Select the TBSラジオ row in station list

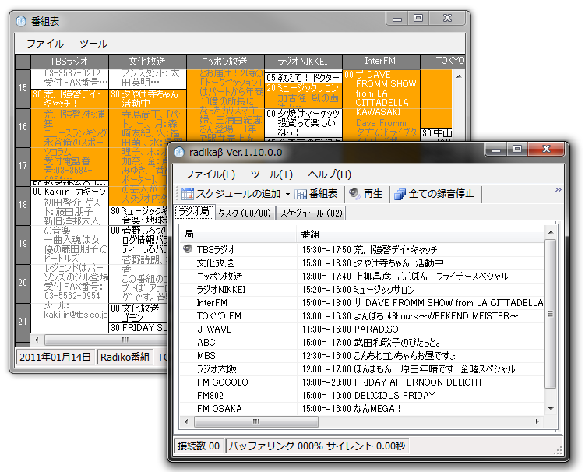tap(362, 249)
